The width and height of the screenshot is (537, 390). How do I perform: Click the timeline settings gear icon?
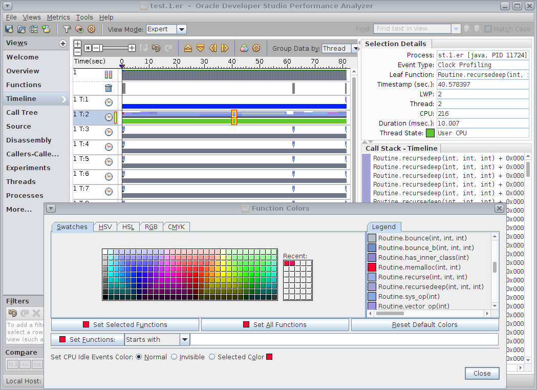point(256,48)
